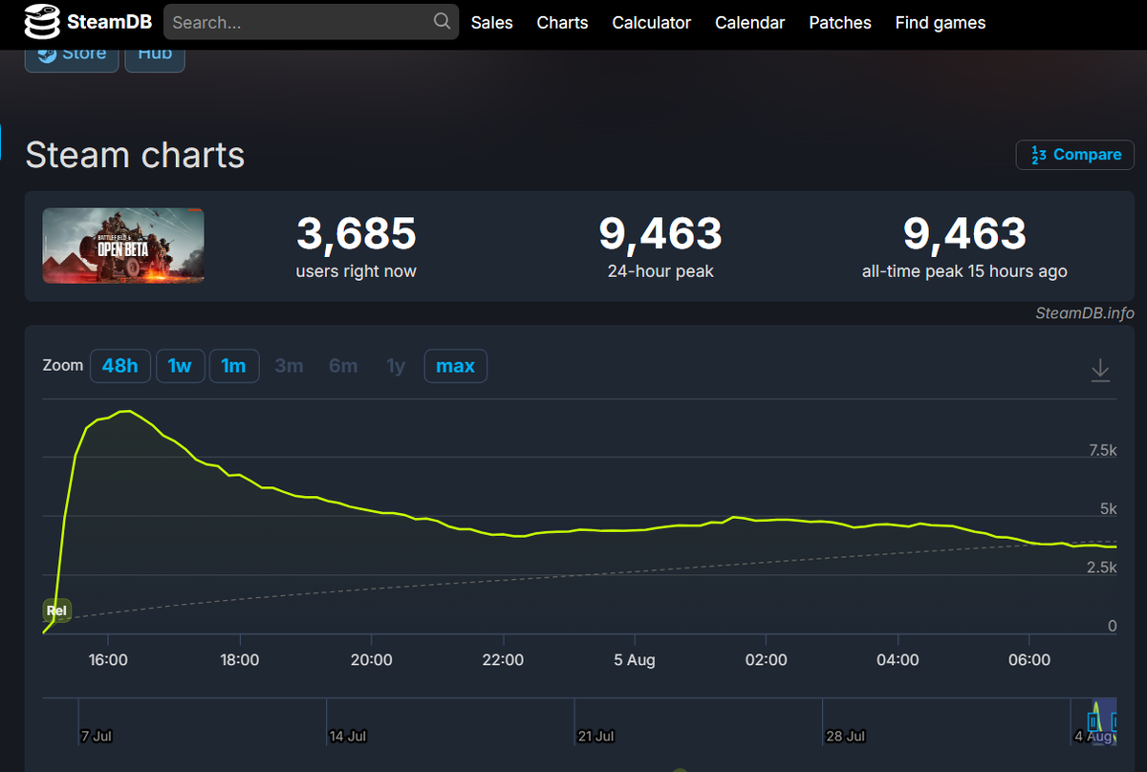Click the range selector handle near 4 Aug
This screenshot has width=1147, height=772.
[1094, 723]
